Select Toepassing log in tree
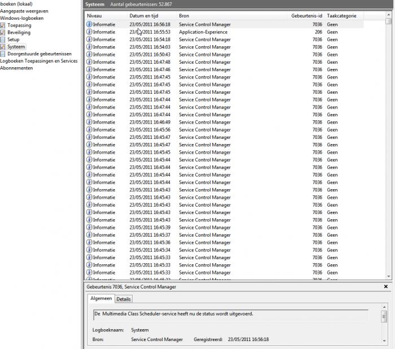Screen dimensions: 395x349 (19, 25)
